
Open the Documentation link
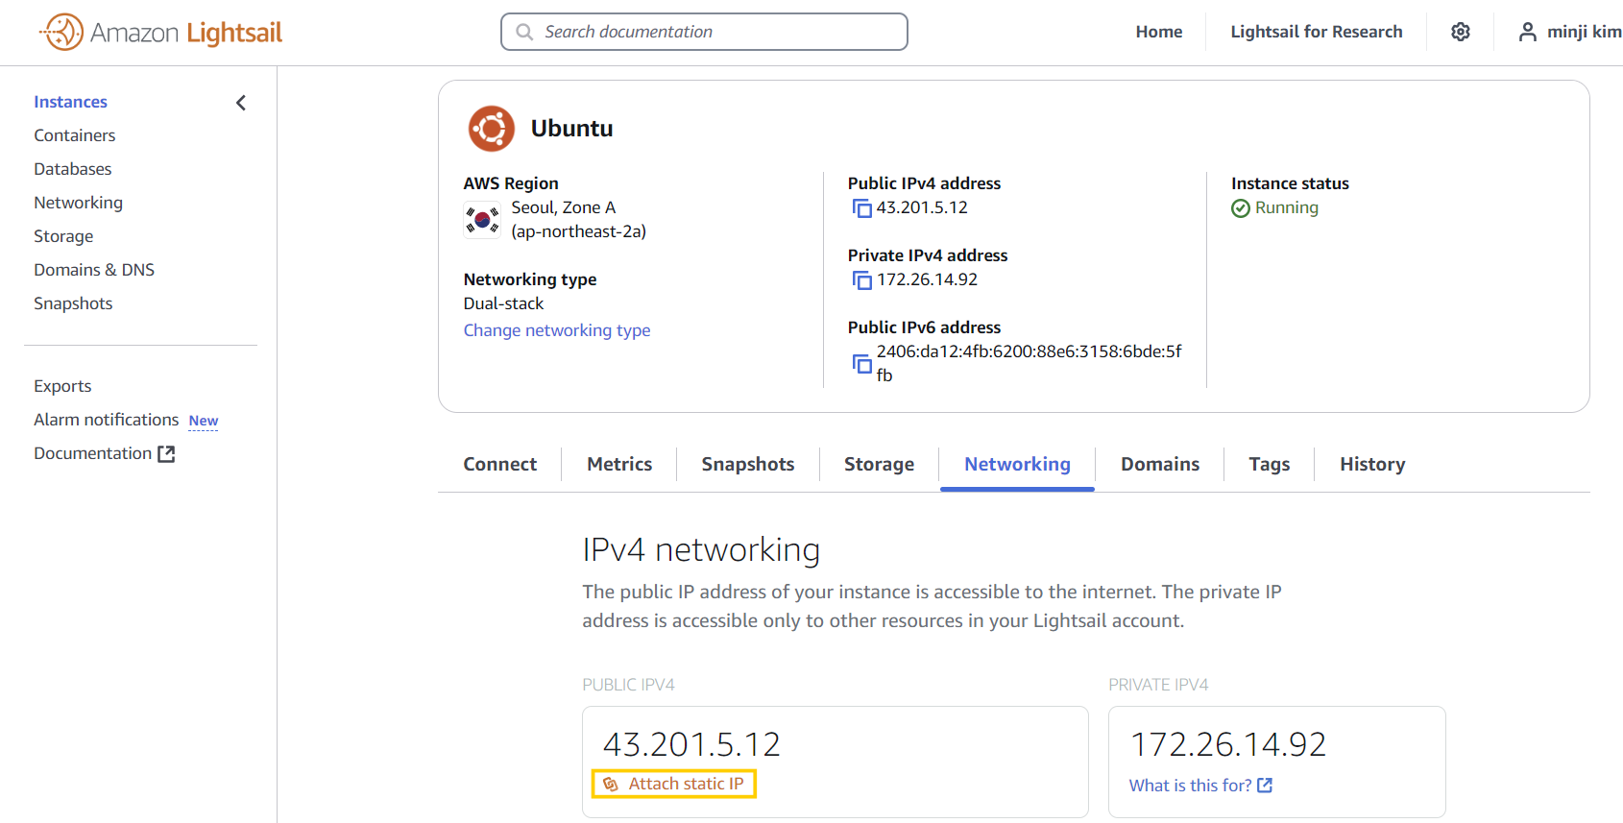(92, 453)
